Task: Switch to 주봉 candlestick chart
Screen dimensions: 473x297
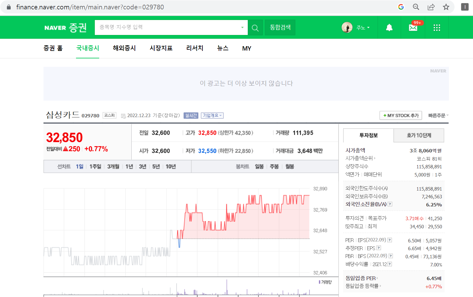Action: click(x=274, y=166)
